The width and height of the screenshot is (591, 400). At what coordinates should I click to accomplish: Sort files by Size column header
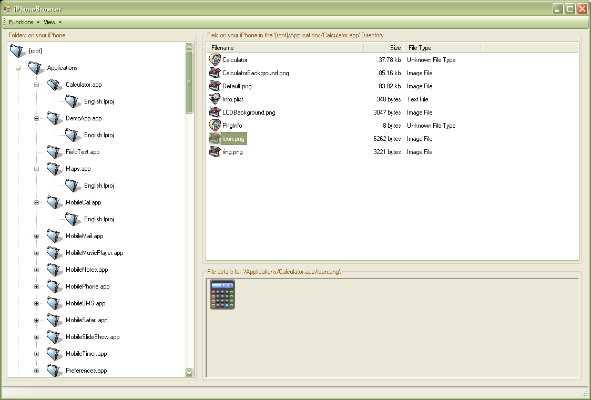tap(384, 48)
